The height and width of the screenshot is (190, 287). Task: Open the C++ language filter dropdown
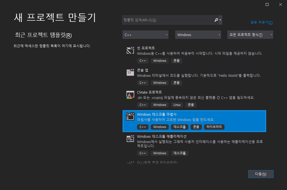click(145, 35)
